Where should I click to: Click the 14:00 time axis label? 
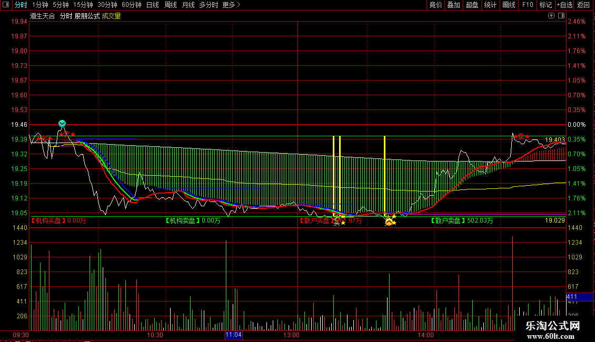(x=425, y=335)
